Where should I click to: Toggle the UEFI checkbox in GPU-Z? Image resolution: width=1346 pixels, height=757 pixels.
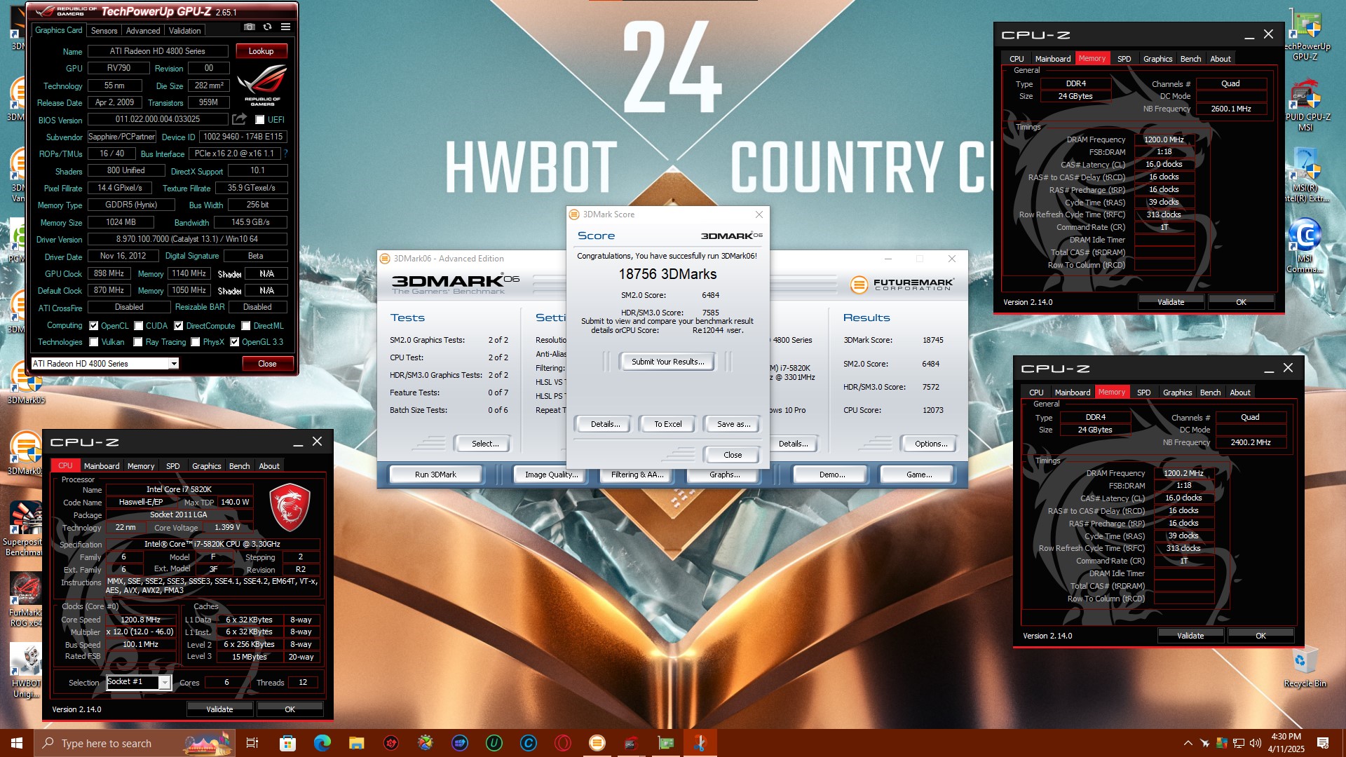coord(259,120)
